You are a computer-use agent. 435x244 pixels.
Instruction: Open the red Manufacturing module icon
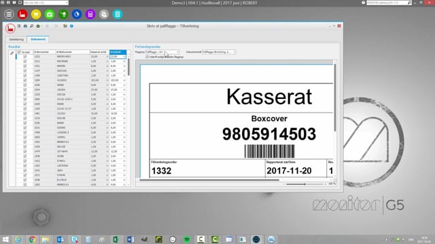coord(22,14)
